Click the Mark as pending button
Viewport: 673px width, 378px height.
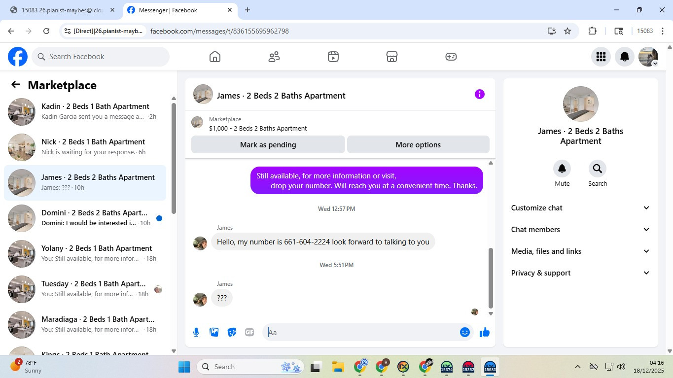pos(268,145)
